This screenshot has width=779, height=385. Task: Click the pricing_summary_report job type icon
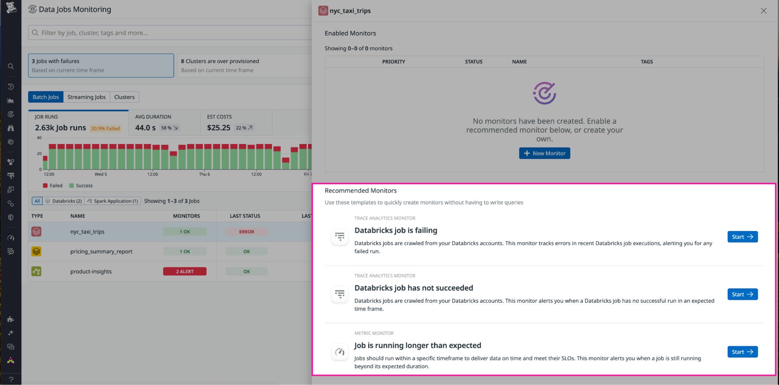(x=36, y=251)
